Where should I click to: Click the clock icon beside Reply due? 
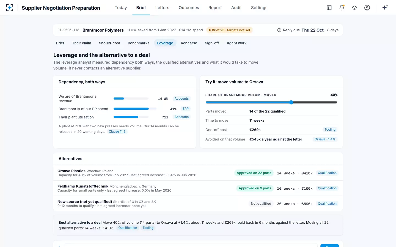pyautogui.click(x=279, y=30)
